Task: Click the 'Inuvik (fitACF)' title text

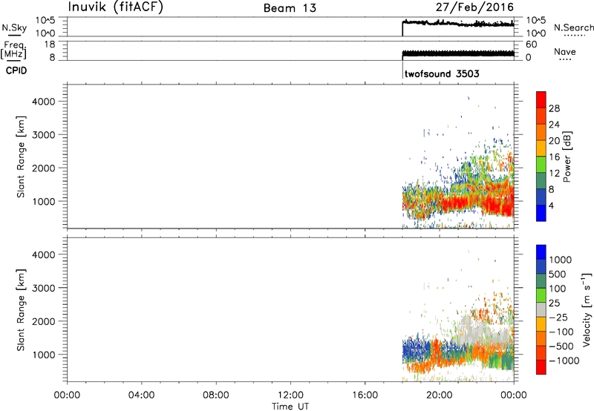Action: (116, 7)
